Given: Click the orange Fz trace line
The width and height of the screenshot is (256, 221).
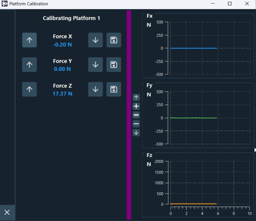Looking at the screenshot, I should [x=194, y=204].
